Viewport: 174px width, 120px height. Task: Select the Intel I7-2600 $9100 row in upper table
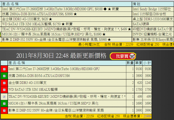[67, 9]
